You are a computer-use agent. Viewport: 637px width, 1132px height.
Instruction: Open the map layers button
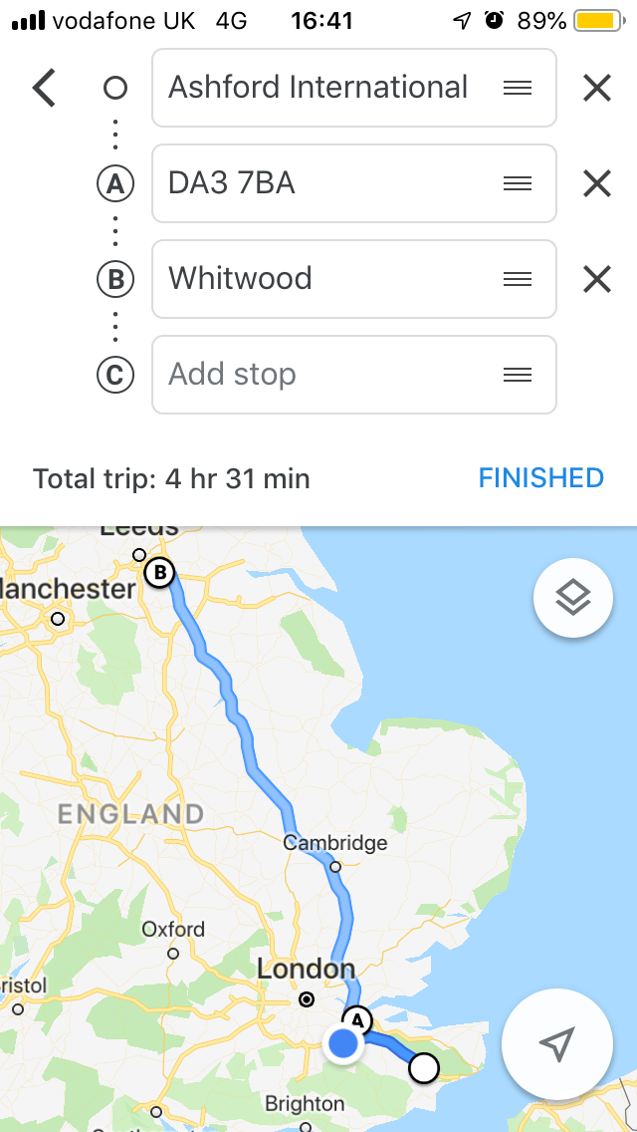[572, 598]
